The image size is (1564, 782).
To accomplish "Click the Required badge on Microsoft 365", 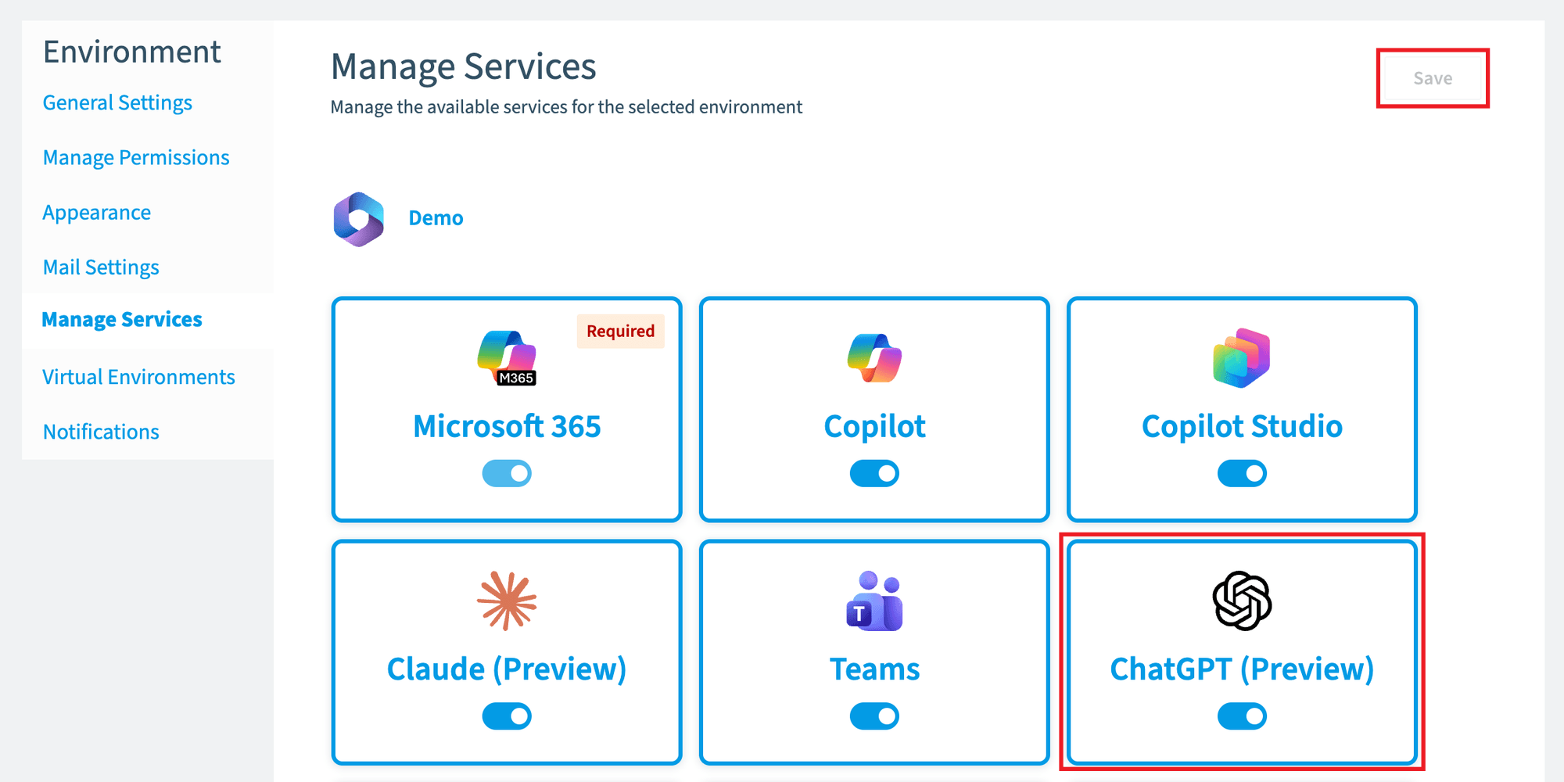I will 621,331.
